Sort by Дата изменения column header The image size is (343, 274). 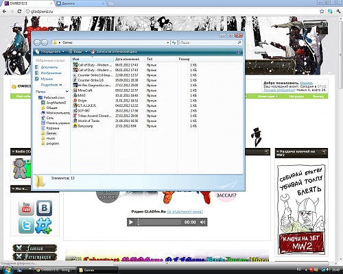coord(130,59)
